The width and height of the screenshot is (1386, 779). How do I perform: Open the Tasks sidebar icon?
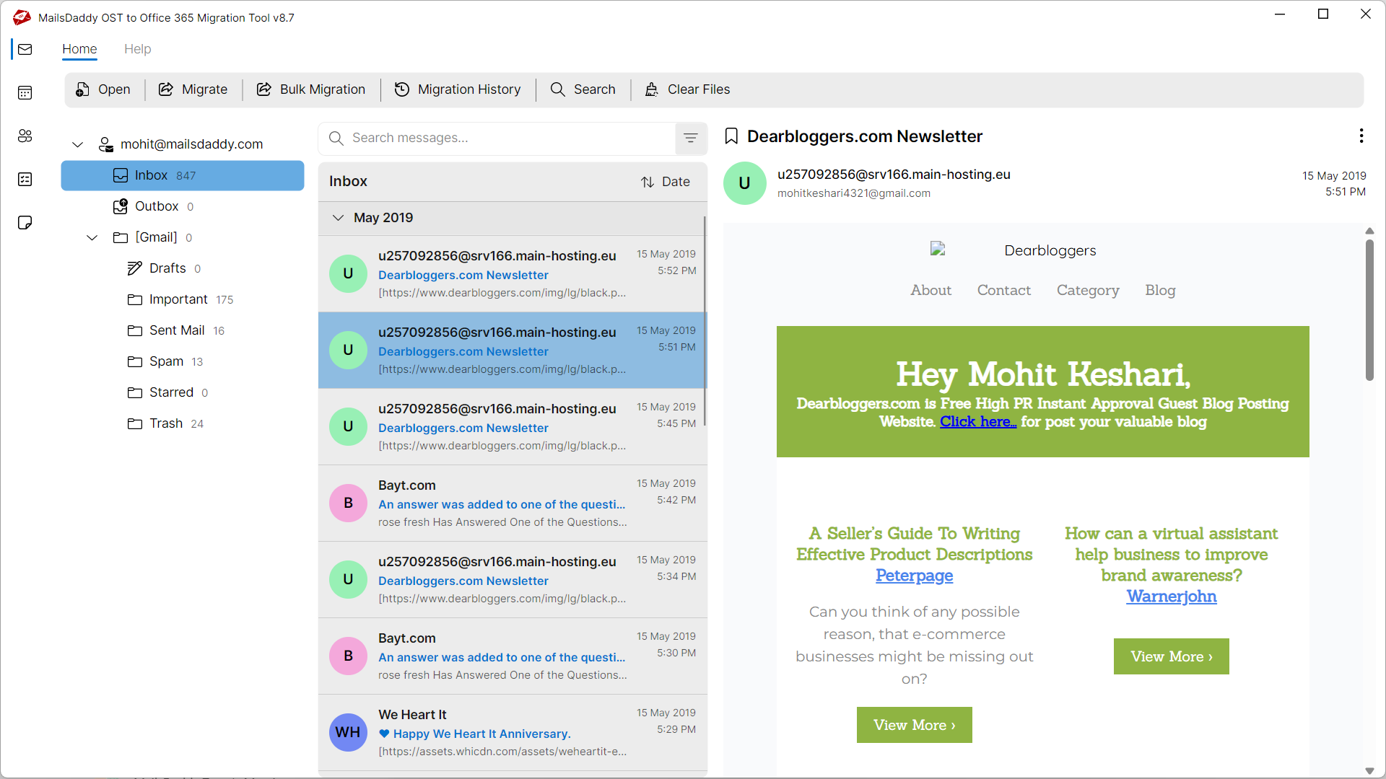[x=25, y=179]
